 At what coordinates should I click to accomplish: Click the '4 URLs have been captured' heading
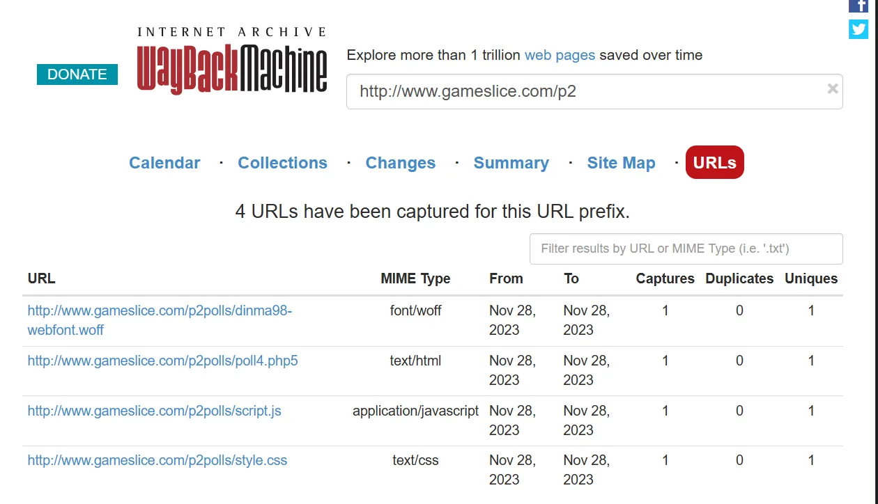pyautogui.click(x=432, y=211)
